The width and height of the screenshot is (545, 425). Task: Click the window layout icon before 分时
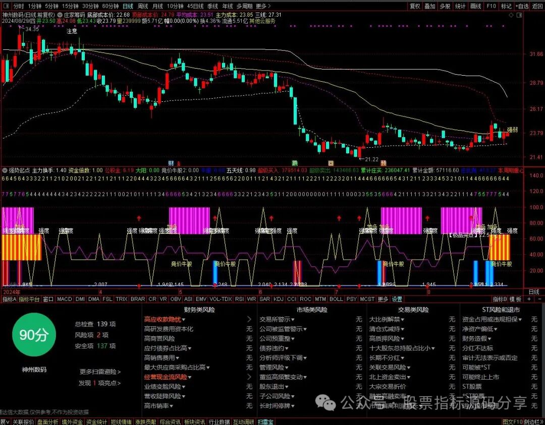[x=6, y=6]
